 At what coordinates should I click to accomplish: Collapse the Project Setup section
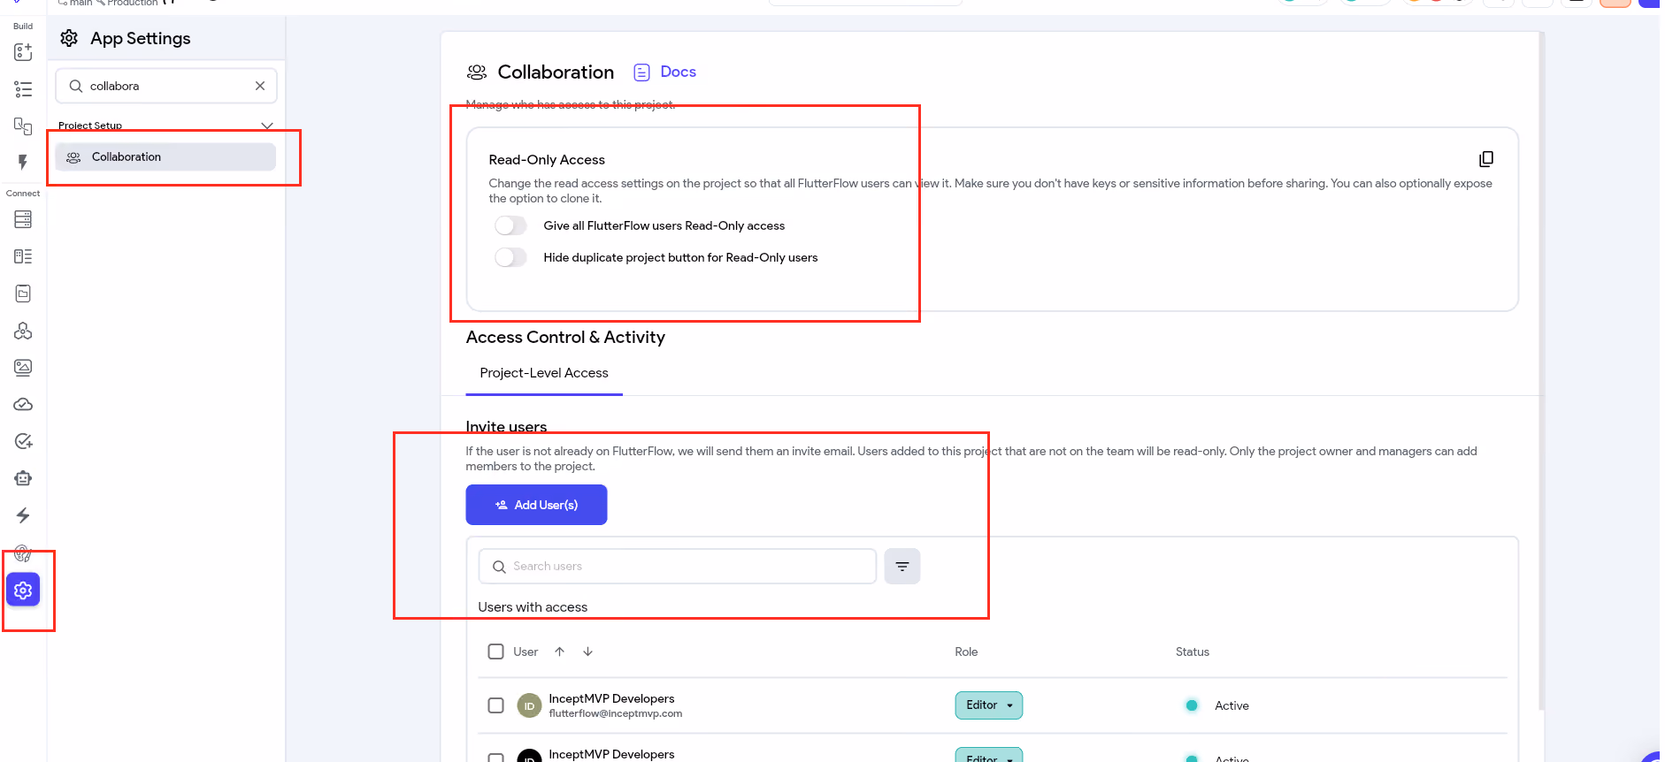tap(267, 126)
